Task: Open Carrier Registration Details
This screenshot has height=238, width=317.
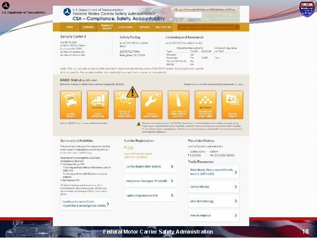Action: click(150, 167)
